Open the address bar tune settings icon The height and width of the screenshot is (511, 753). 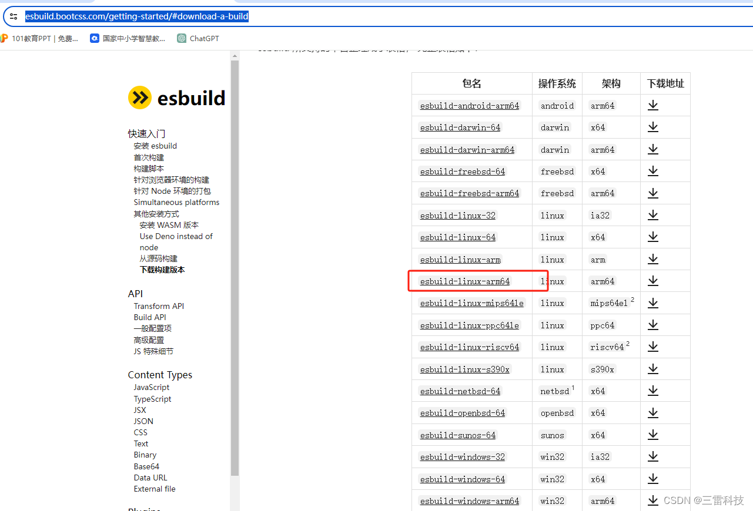click(13, 16)
